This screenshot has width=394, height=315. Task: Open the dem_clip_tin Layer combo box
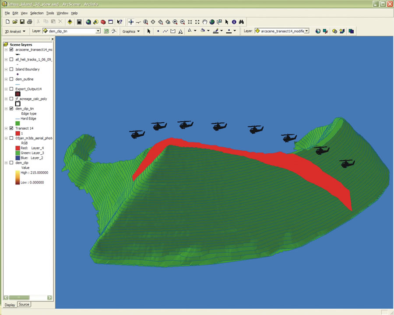point(71,31)
